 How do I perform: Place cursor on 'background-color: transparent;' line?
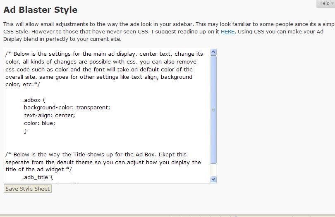[67, 107]
